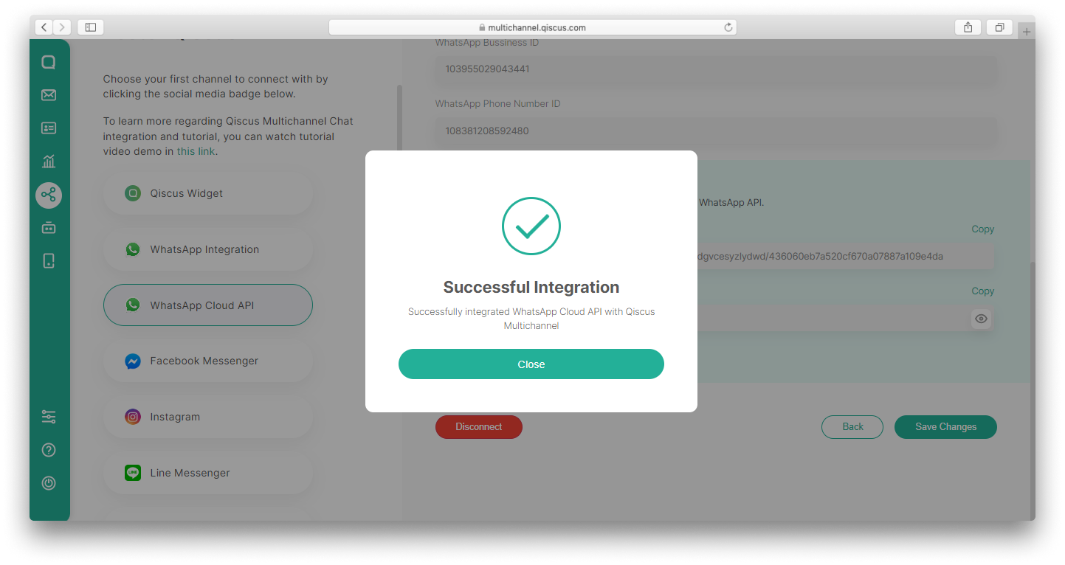Open a new tab with plus button
Viewport: 1065px width, 565px height.
[x=1027, y=31]
